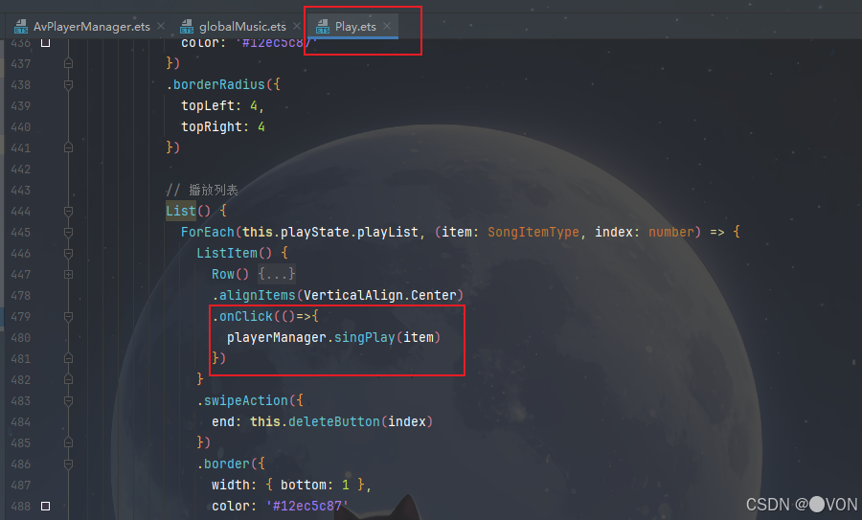Click the ETS file icon on AvPlayerManager.ets tab

(21, 27)
